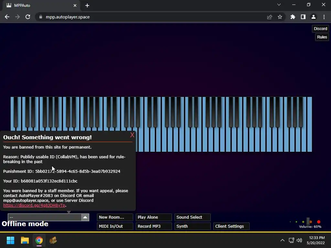Image resolution: width=331 pixels, height=248 pixels.
Task: Open a new browser tab
Action: (x=87, y=5)
